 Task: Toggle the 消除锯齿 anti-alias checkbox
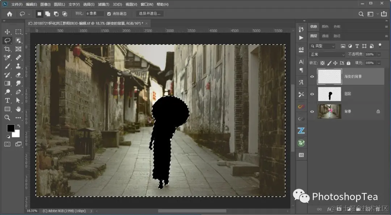pyautogui.click(x=109, y=14)
